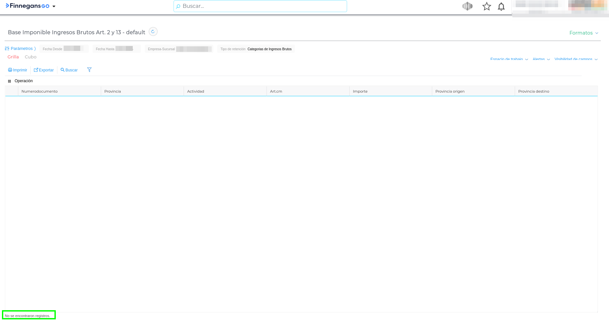Click the assistant icon left of star
609x320 pixels.
tap(467, 6)
